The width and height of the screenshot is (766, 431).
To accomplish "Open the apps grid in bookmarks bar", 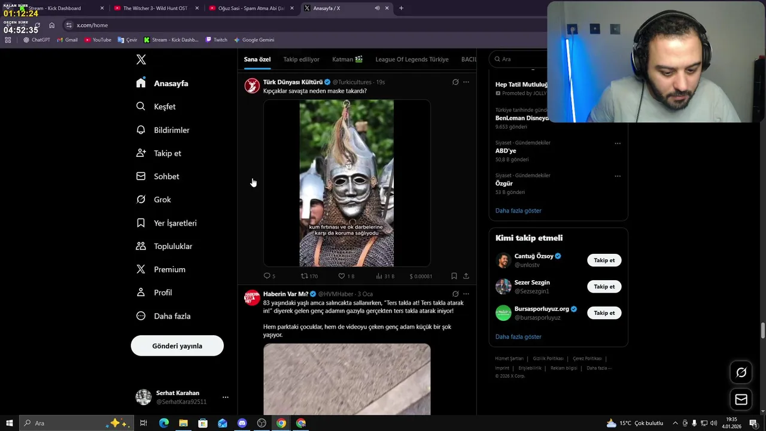I will coord(8,40).
